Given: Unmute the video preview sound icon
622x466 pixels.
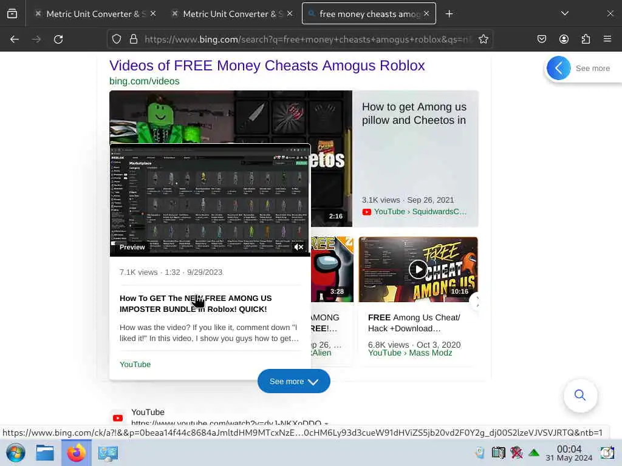Looking at the screenshot, I should tap(299, 247).
